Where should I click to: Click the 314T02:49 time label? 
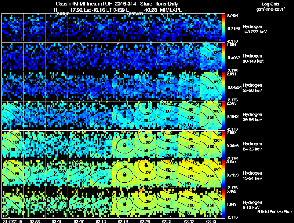coord(12,221)
